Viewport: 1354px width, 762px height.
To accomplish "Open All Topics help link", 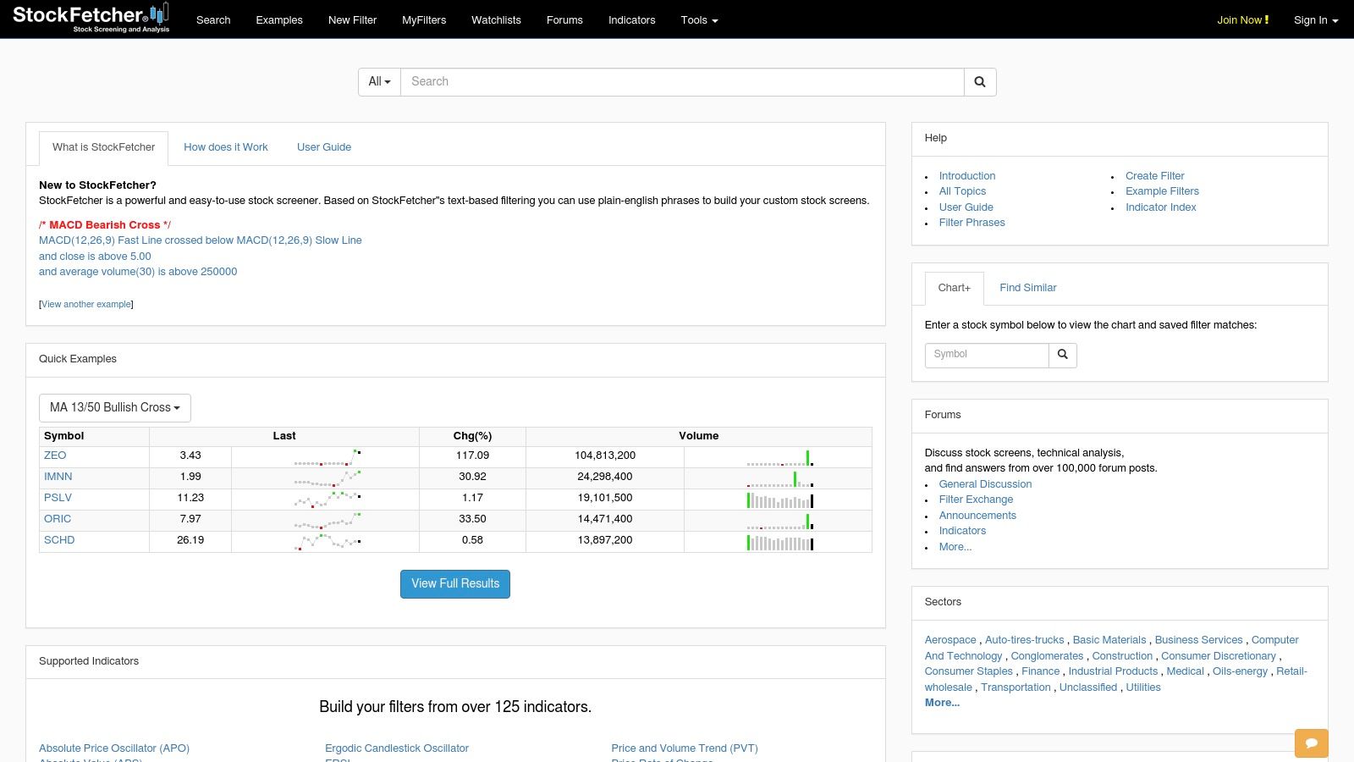I will (x=962, y=191).
